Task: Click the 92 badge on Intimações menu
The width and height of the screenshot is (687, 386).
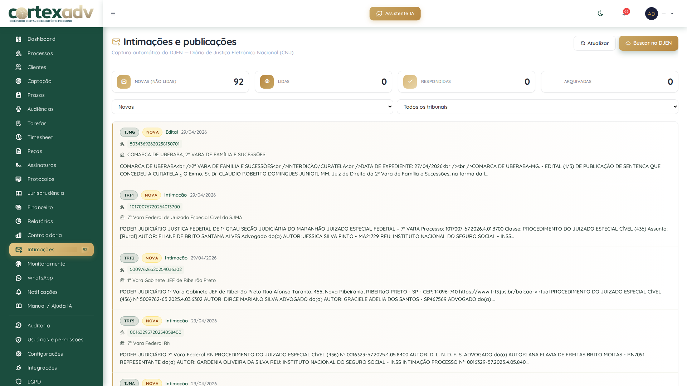Action: [x=85, y=250]
